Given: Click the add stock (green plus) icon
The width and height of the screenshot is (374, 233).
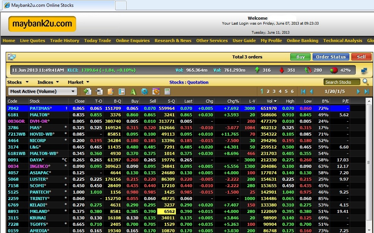Looking at the screenshot, I should [88, 91].
